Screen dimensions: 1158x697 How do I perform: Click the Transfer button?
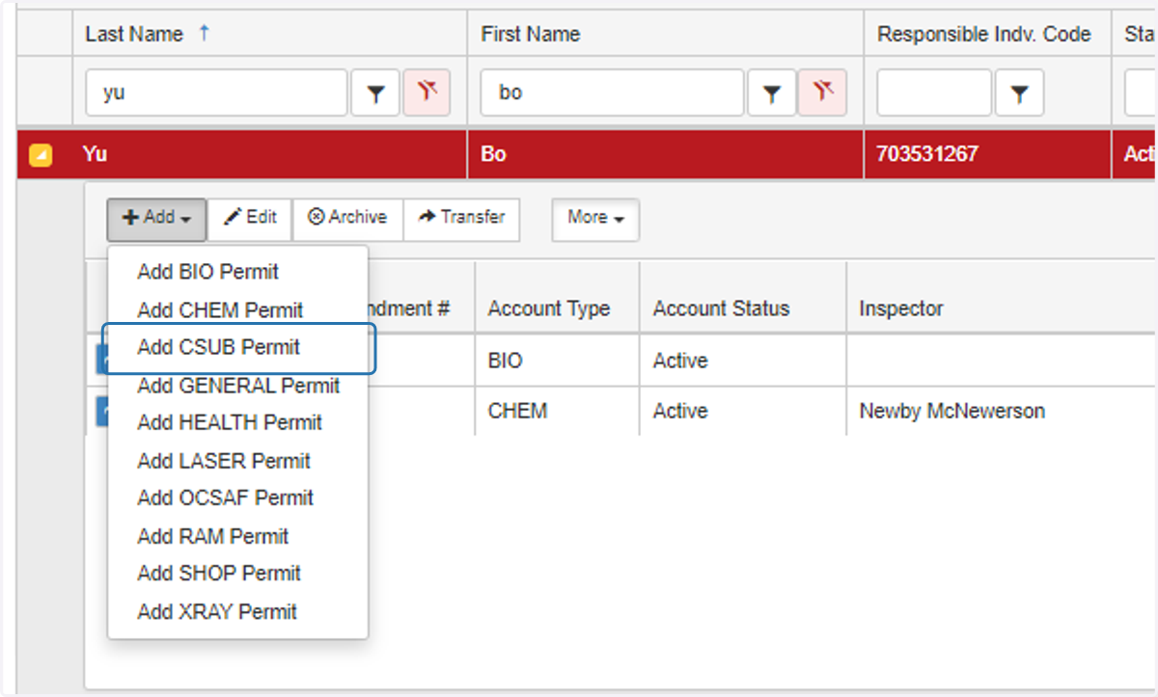pos(461,219)
